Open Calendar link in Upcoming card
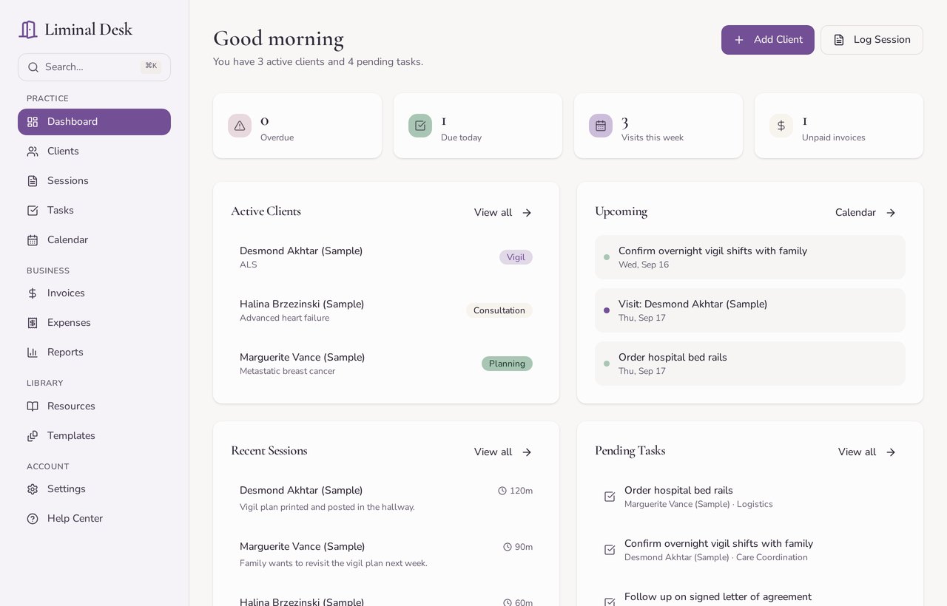Screen dimensions: 947x606 (x=866, y=213)
